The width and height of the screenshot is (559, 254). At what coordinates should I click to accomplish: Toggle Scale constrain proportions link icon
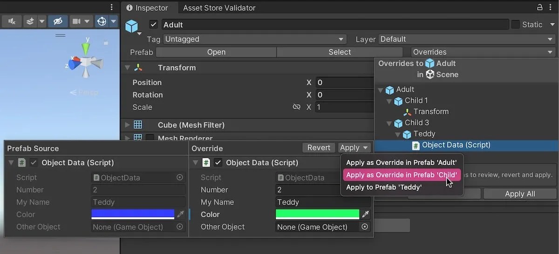click(296, 107)
